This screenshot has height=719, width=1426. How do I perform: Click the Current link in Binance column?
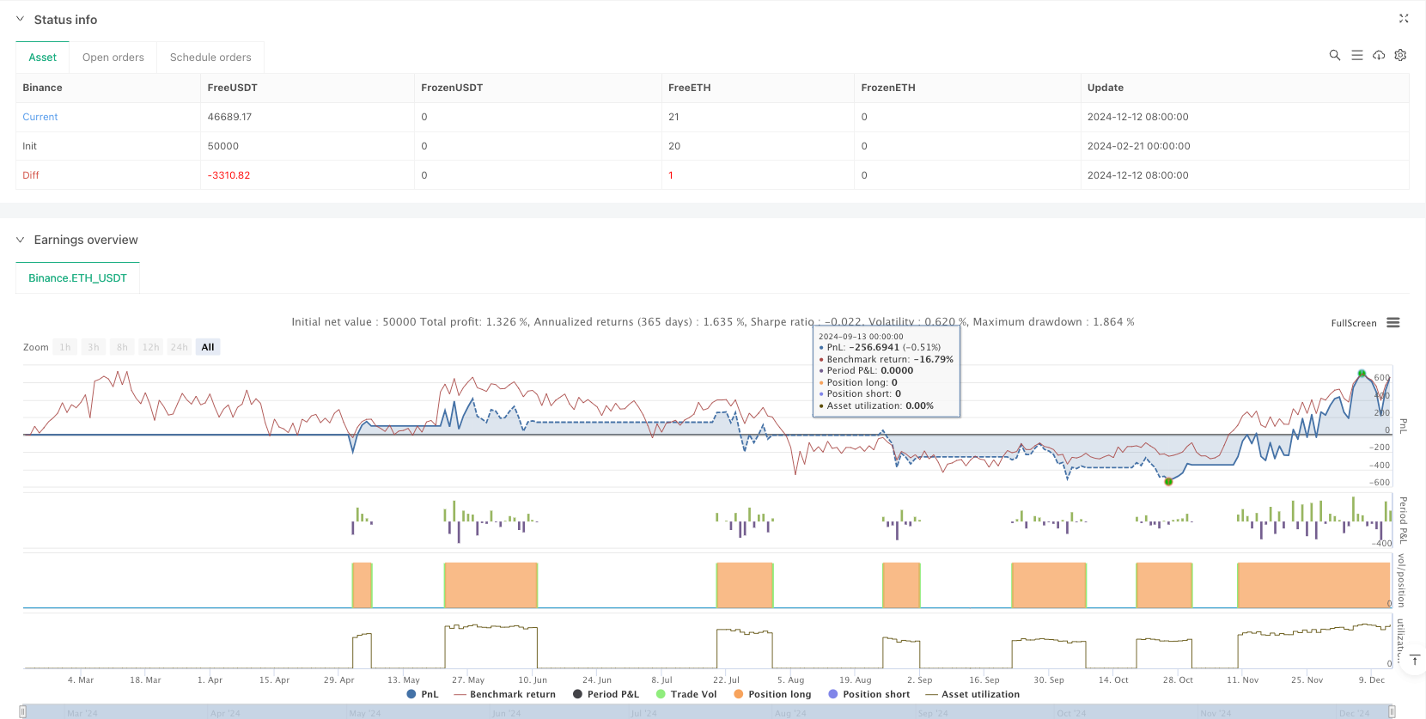click(40, 117)
